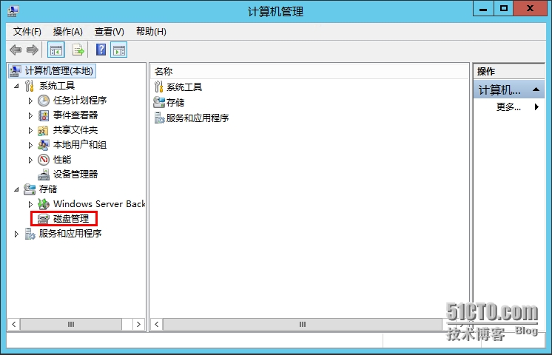This screenshot has height=355, width=552.
Task: Click the tree pane left scroll arrow
Action: [x=14, y=324]
